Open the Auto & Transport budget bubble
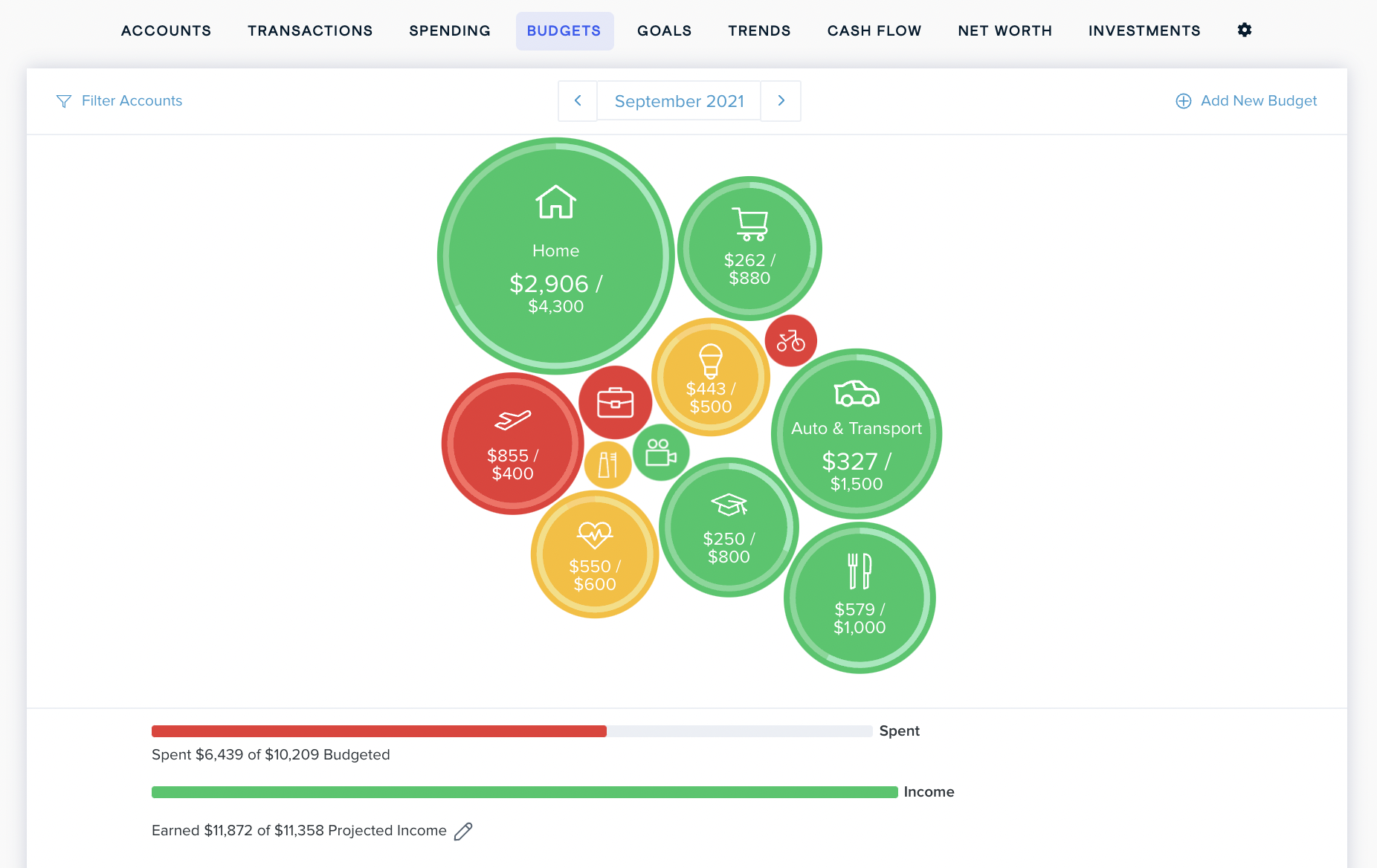 click(856, 434)
